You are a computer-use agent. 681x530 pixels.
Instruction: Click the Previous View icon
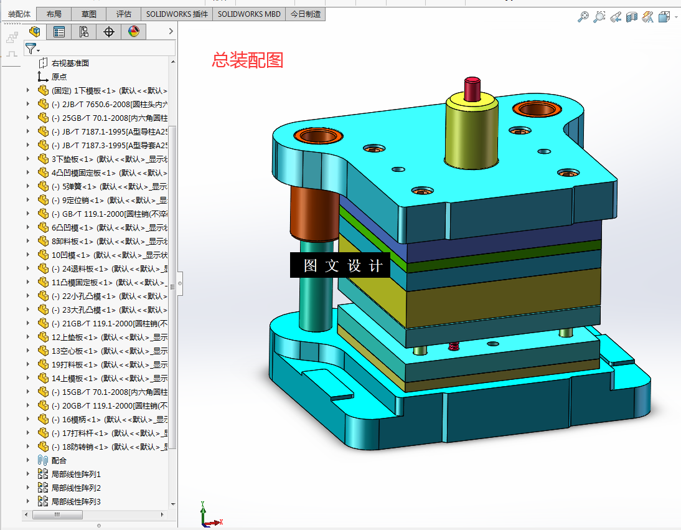pos(616,17)
